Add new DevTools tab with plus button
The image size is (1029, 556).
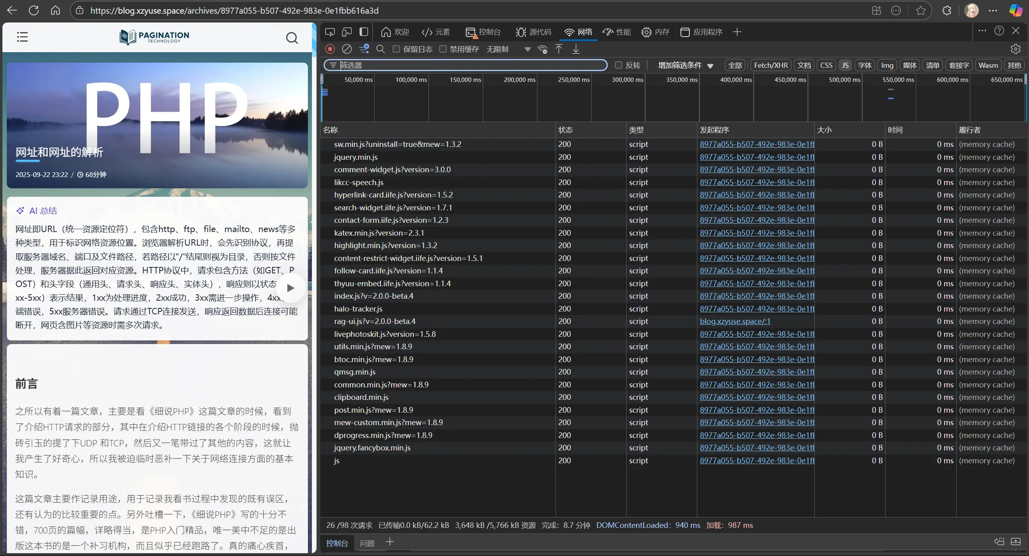(x=737, y=32)
